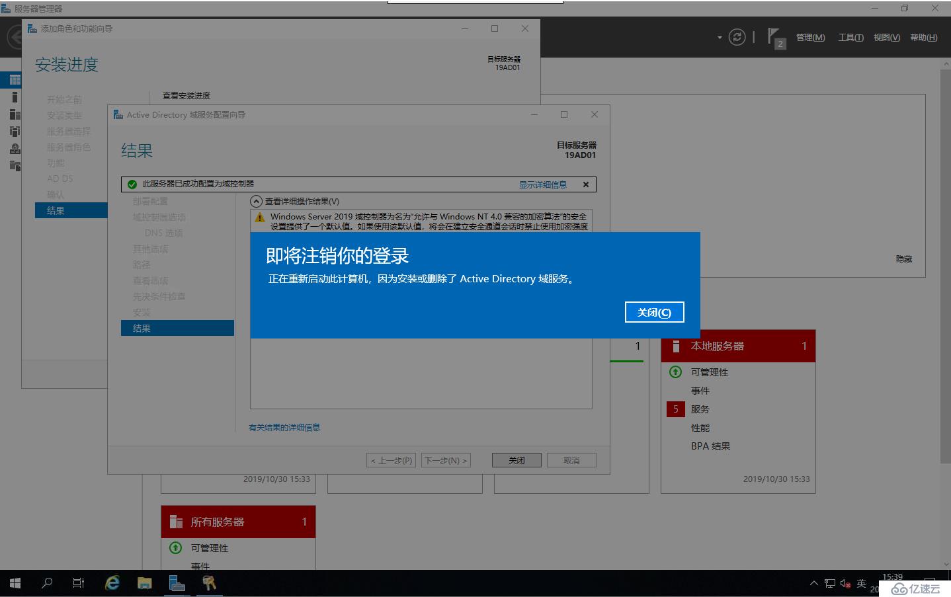Select 先决条件检查 step in AD wizard
951x597 pixels.
point(159,296)
